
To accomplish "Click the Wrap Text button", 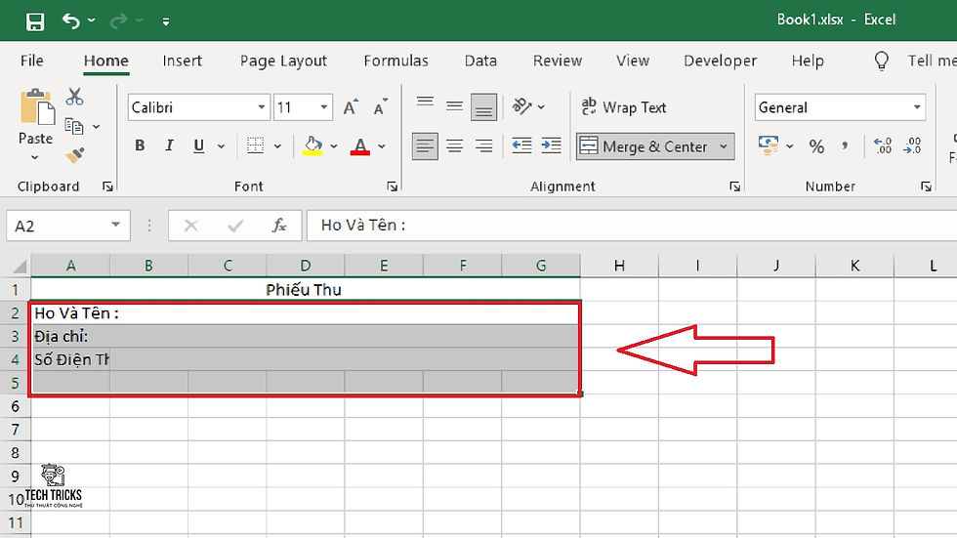I will [624, 107].
